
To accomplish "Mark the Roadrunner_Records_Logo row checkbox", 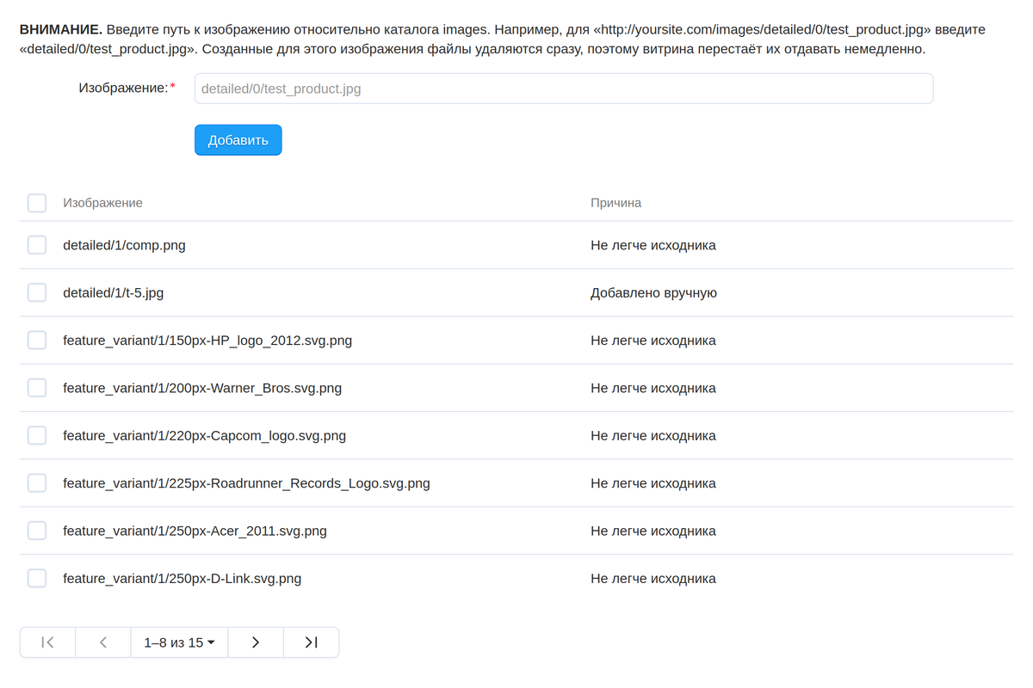I will pyautogui.click(x=37, y=483).
